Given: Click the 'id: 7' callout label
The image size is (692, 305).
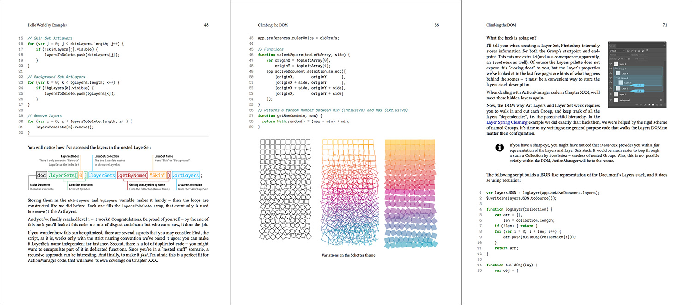Looking at the screenshot, I should click(x=638, y=85).
